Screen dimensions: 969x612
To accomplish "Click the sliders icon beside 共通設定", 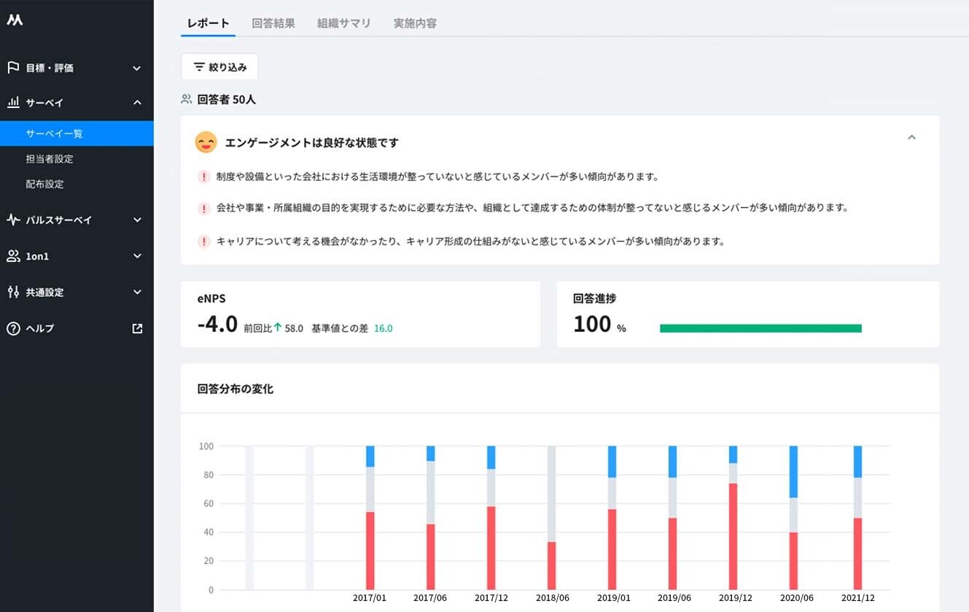I will [x=13, y=292].
